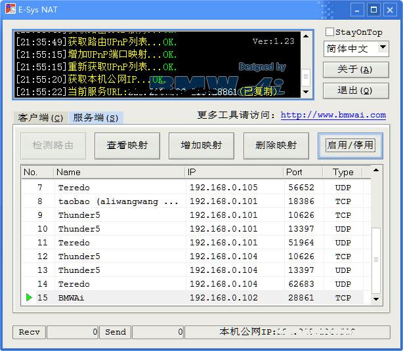
Task: Click the mapping list scroll-up arrow
Action: tap(376, 170)
